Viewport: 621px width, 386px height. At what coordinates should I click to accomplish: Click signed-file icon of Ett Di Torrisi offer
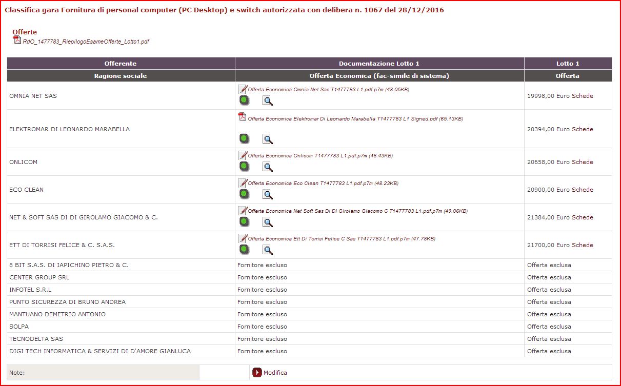coord(243,238)
